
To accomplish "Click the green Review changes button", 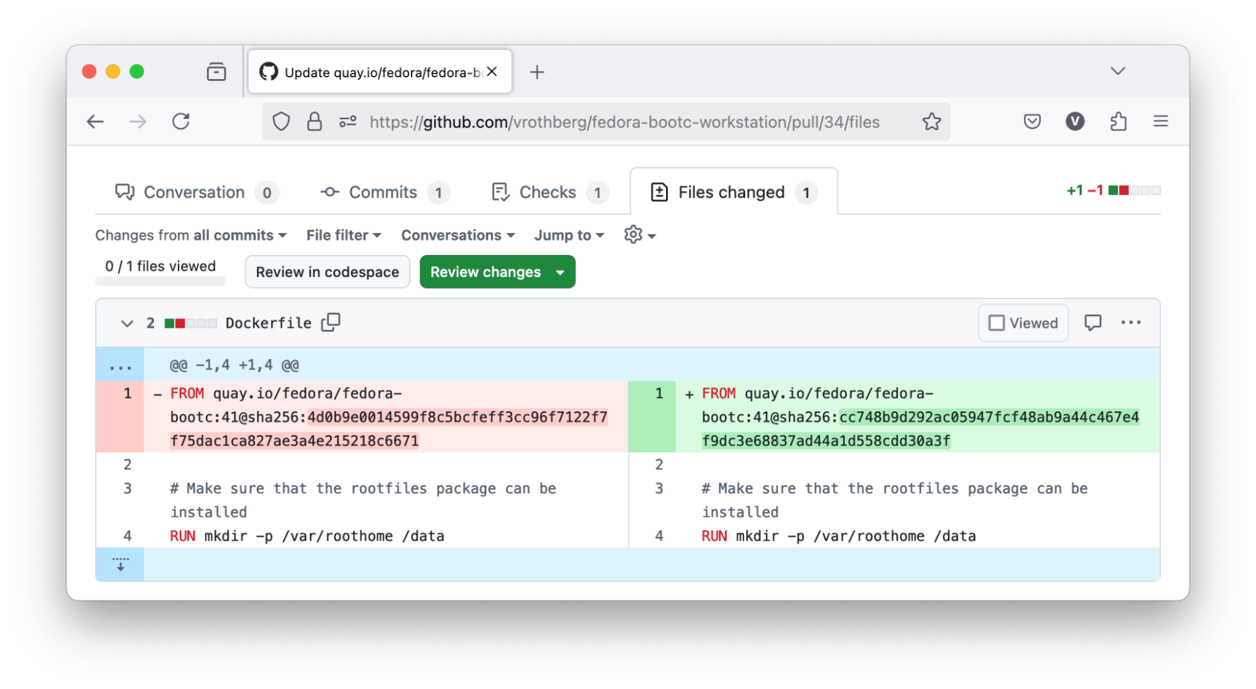I will (497, 272).
